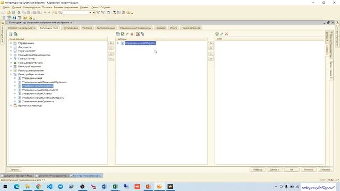Image resolution: width=340 pixels, height=191 pixels.
Task: Expand the Перечисления tree node
Action: tap(11, 51)
